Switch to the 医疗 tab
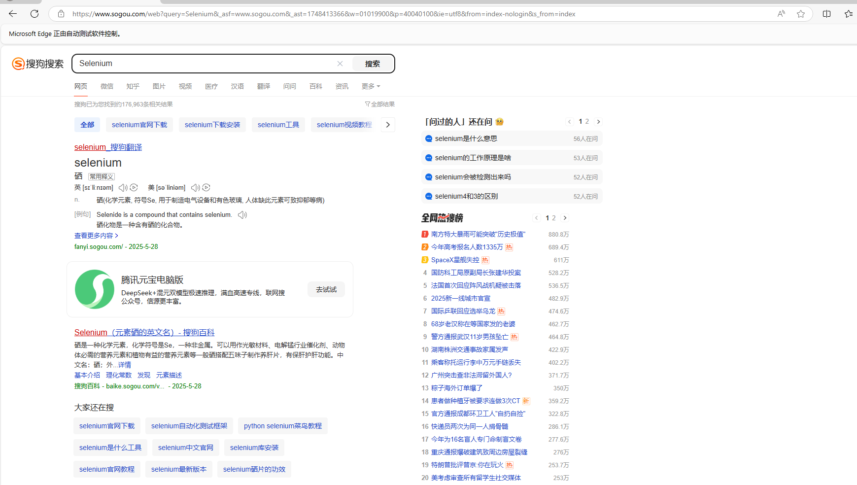The image size is (857, 485). point(211,86)
